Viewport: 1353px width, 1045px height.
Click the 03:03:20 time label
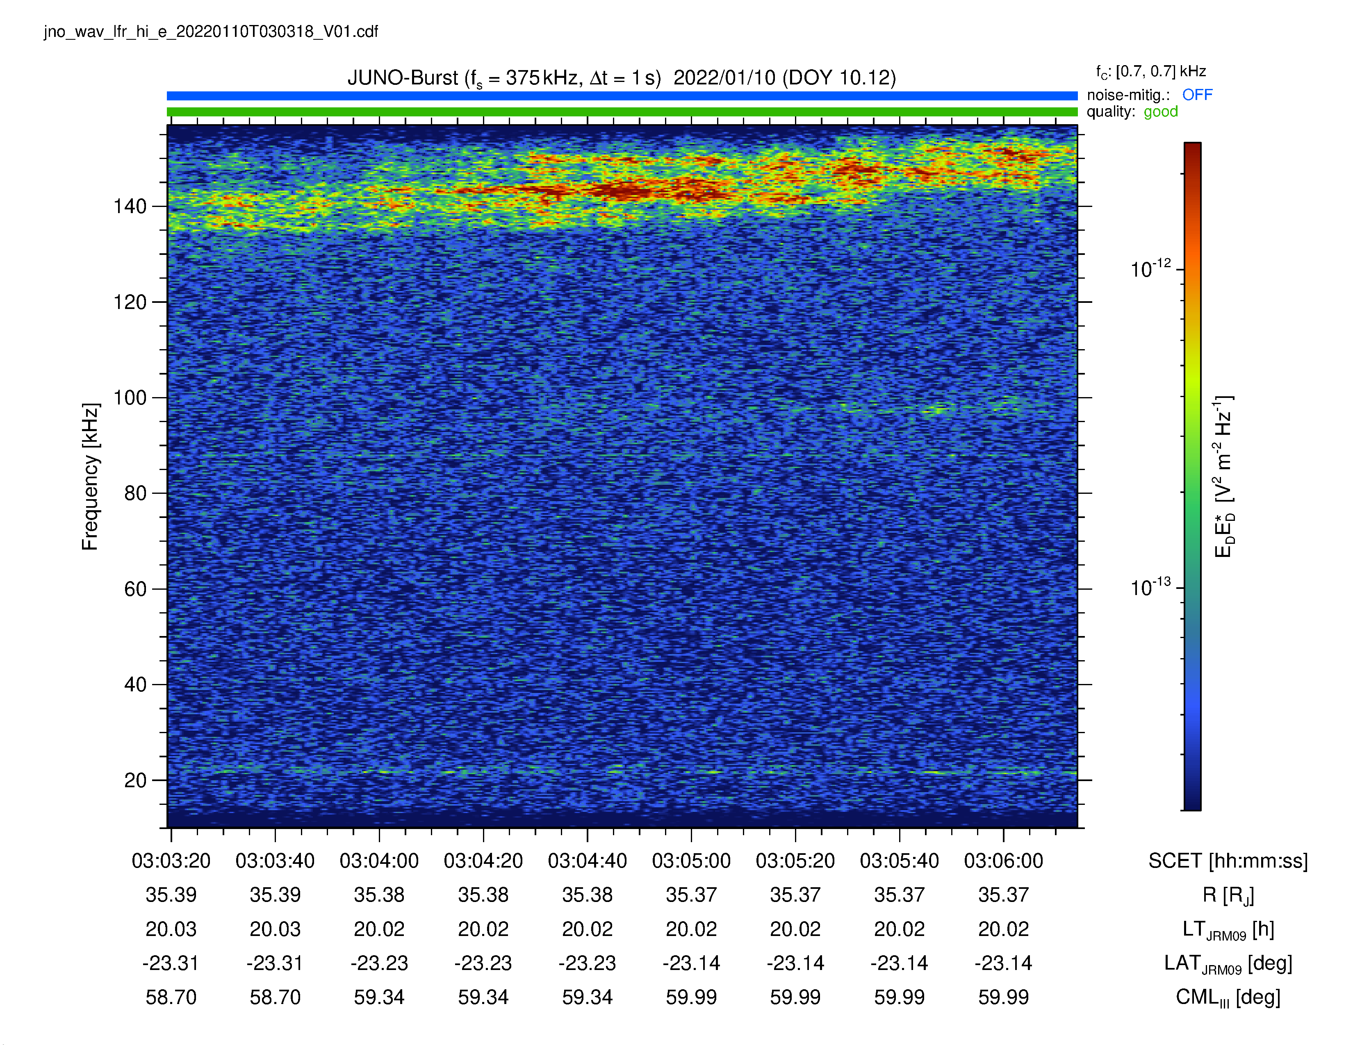pos(171,861)
